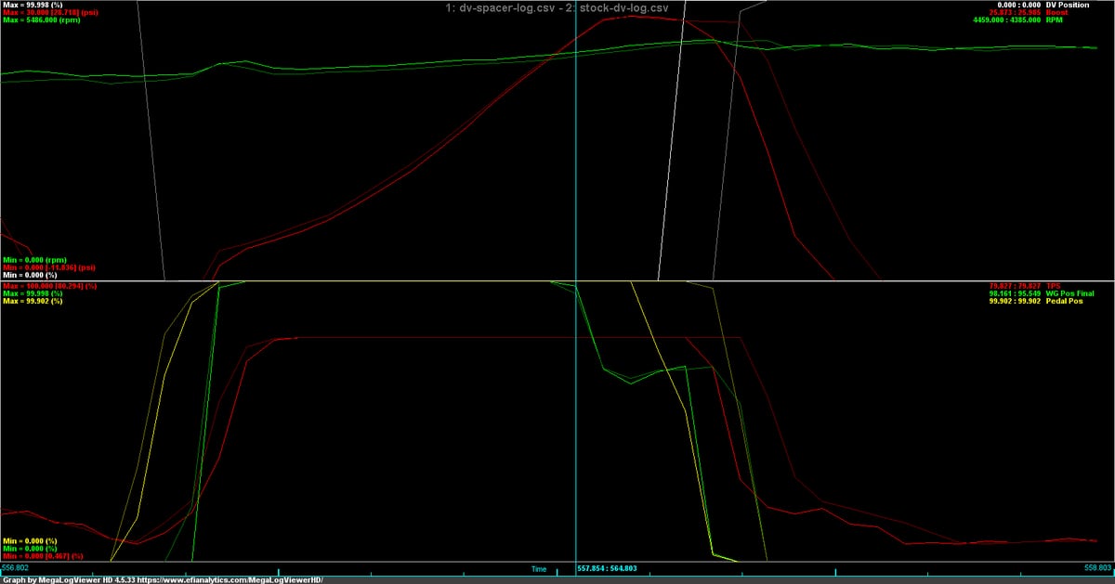Click the Max 99.998 (%) value in top graph

(x=30, y=5)
